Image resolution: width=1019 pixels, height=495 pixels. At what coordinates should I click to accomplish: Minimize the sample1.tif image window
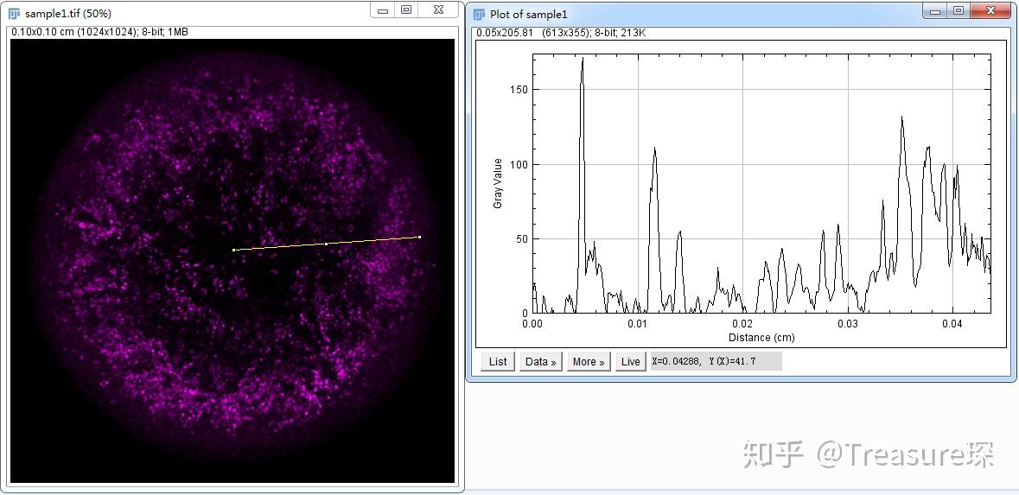[x=383, y=10]
